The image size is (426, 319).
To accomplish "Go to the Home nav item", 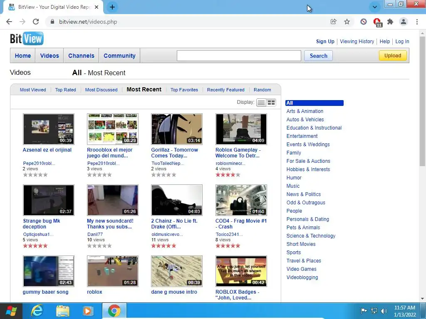I will click(23, 56).
